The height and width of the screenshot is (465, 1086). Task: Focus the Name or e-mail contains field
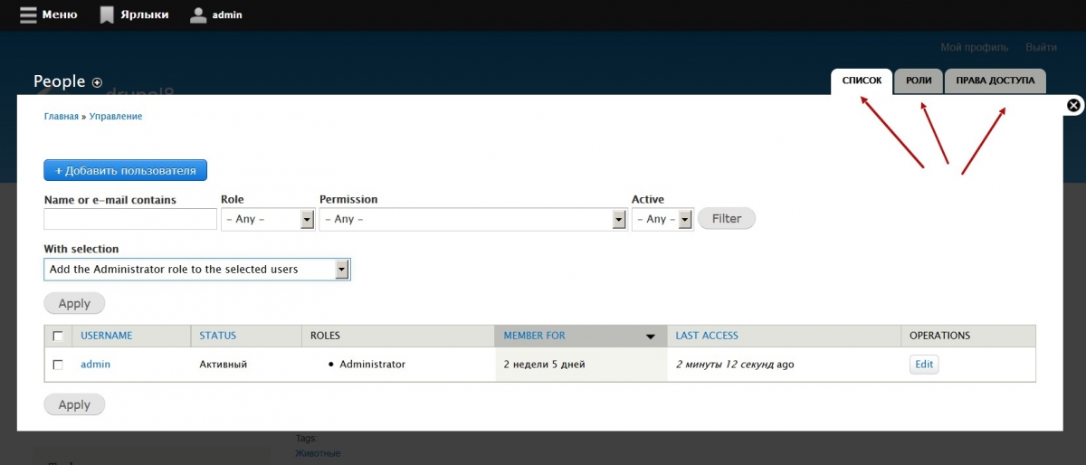[x=130, y=219]
